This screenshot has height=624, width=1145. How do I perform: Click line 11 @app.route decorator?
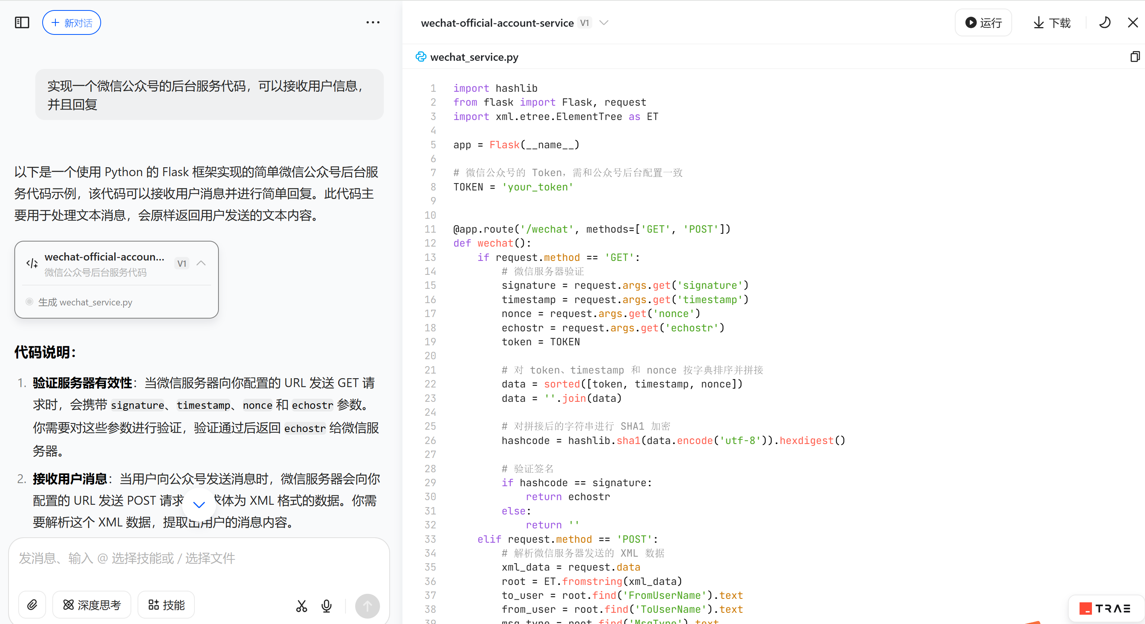[591, 229]
